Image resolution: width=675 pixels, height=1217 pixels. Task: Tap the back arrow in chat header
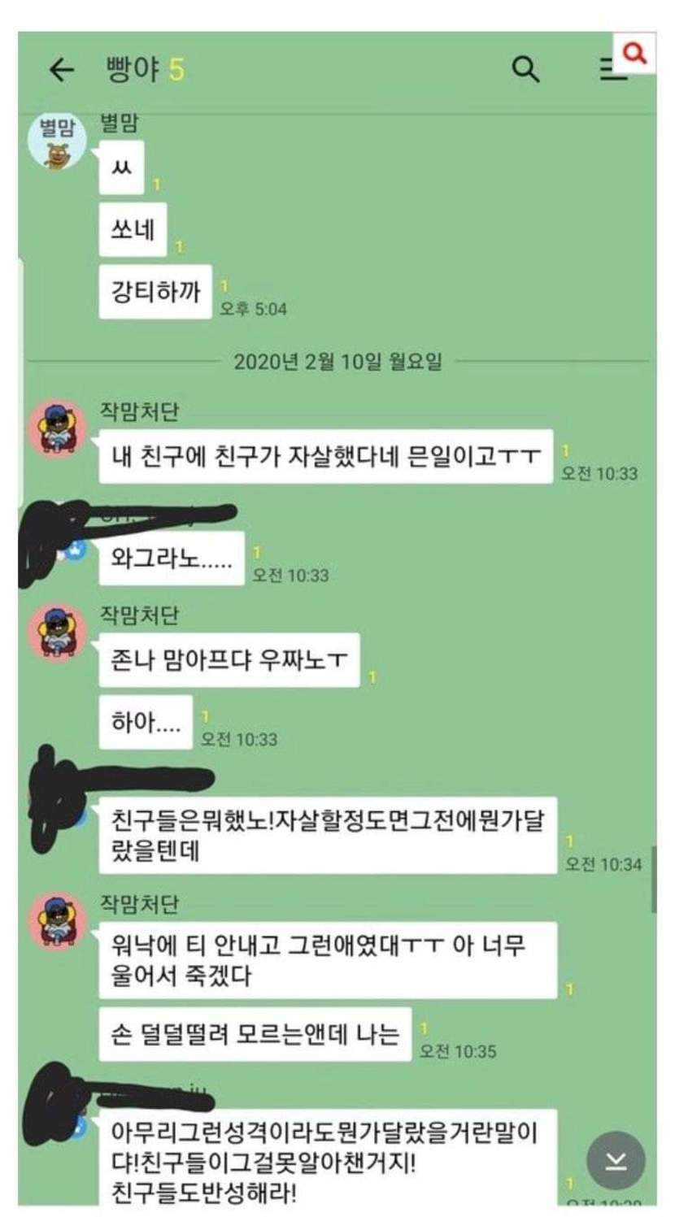[x=62, y=70]
